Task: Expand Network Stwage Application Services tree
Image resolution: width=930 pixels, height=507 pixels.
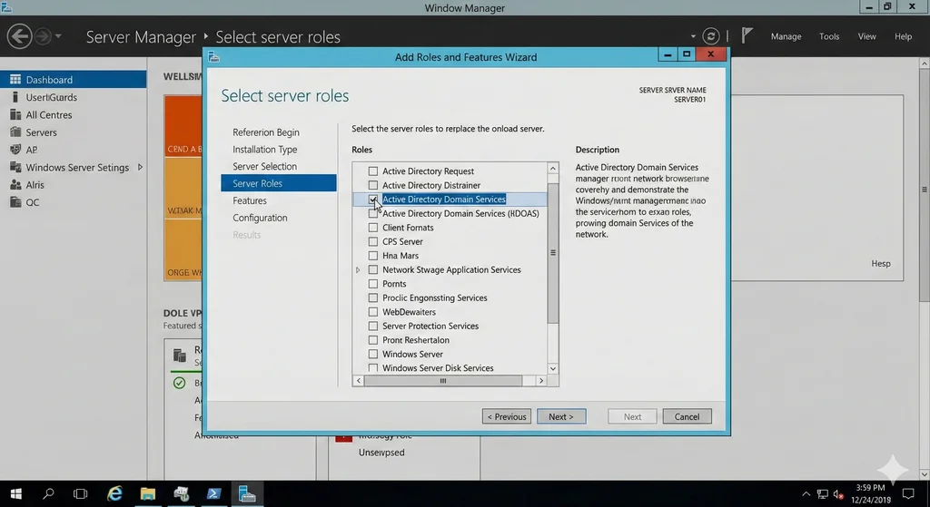Action: point(358,269)
